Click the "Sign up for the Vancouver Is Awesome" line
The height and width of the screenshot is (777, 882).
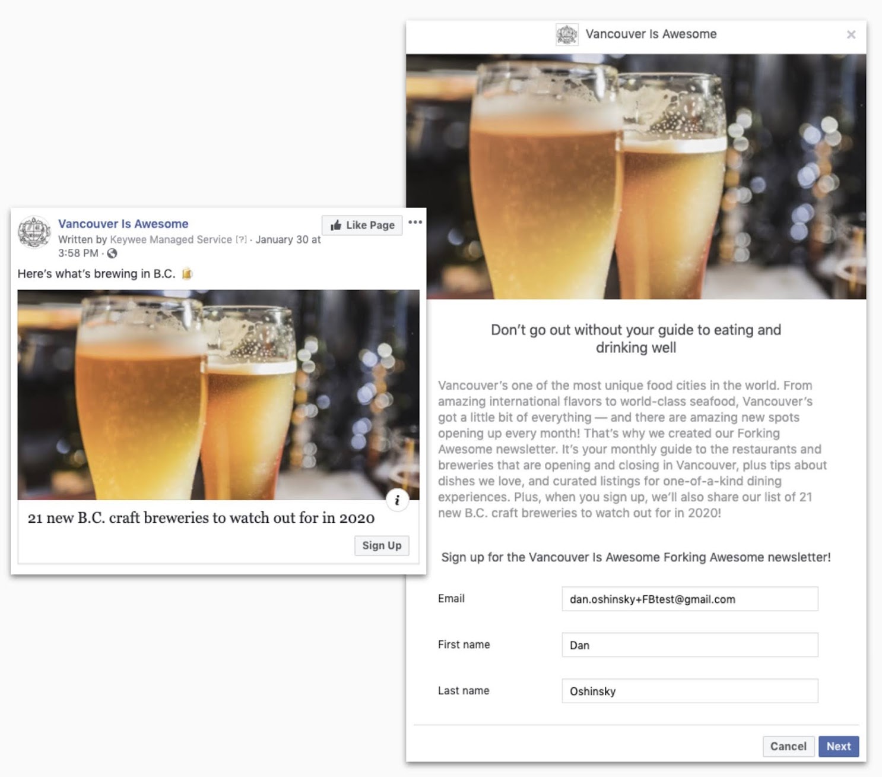point(636,557)
